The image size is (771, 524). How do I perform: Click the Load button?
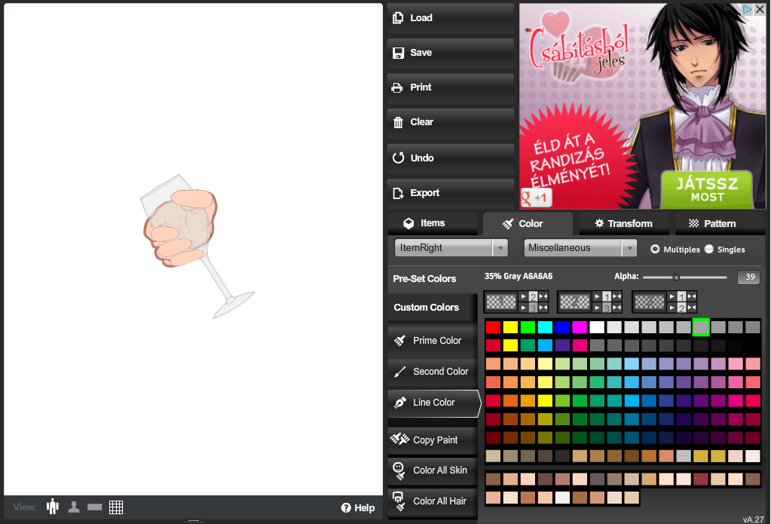(450, 18)
